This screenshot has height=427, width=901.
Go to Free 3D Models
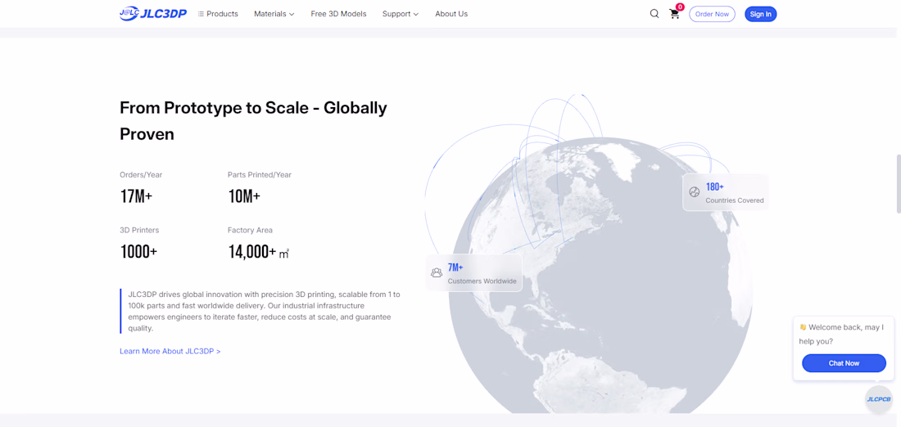(338, 14)
